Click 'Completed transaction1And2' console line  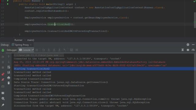point(32,79)
